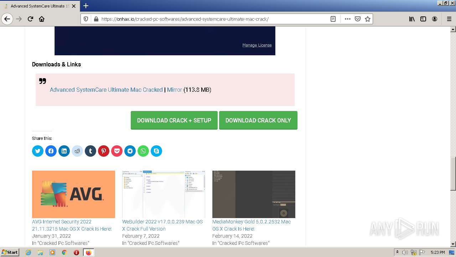
Task: Go back to the previous page
Action: [x=7, y=19]
